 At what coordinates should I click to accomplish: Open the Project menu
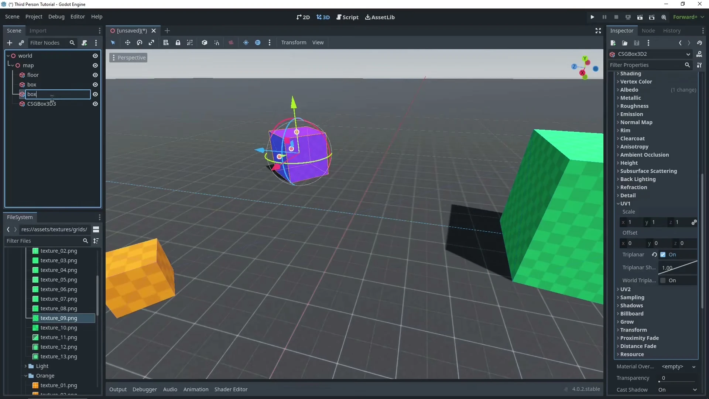34,17
